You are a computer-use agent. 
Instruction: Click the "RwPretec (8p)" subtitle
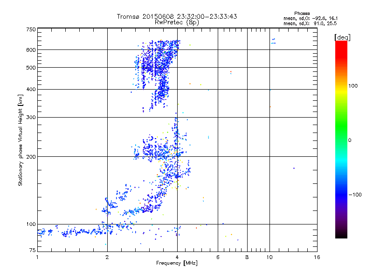[x=177, y=22]
